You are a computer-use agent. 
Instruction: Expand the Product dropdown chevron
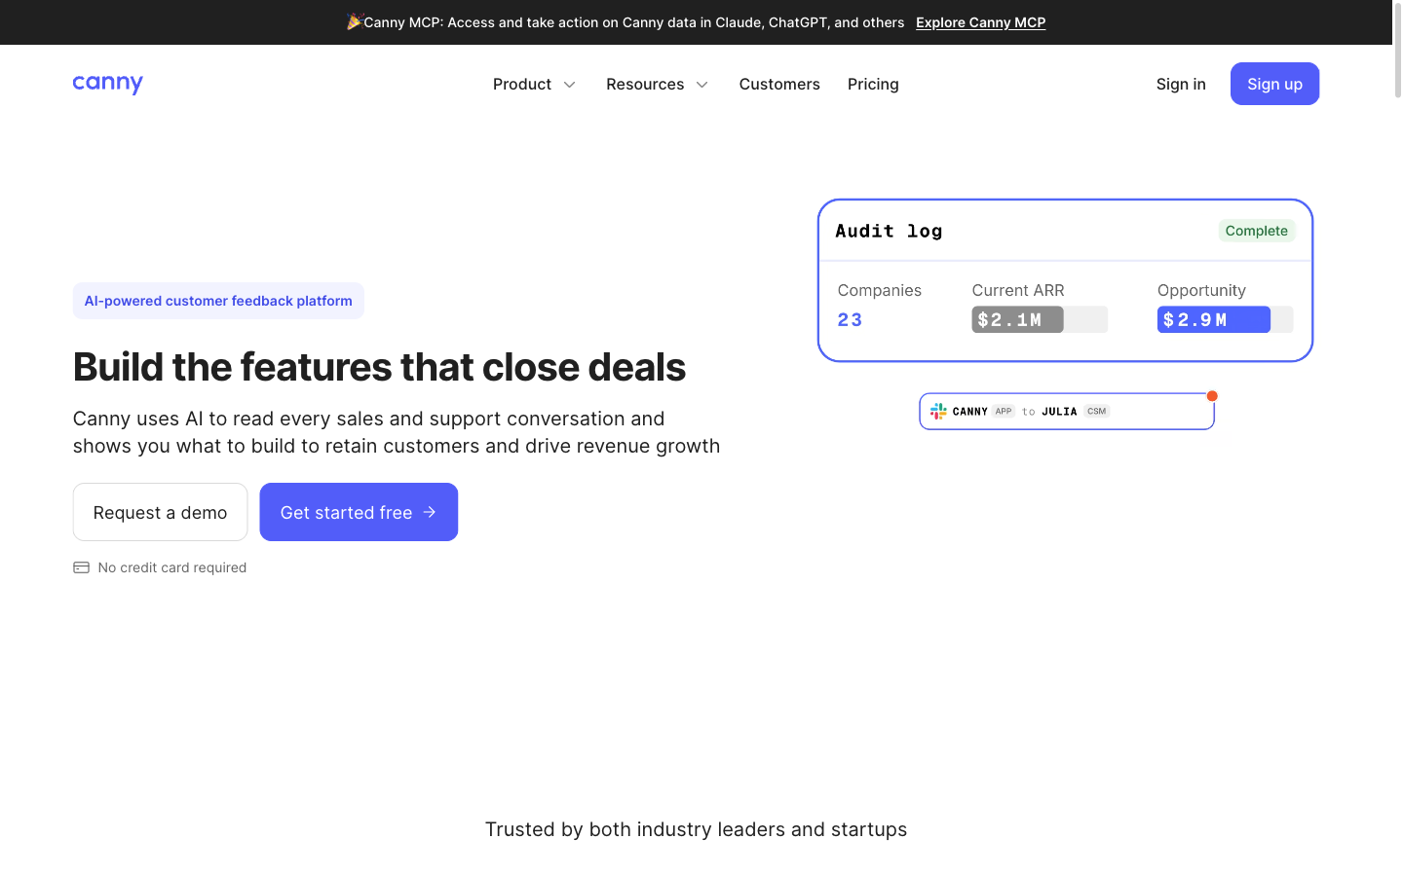pos(570,85)
